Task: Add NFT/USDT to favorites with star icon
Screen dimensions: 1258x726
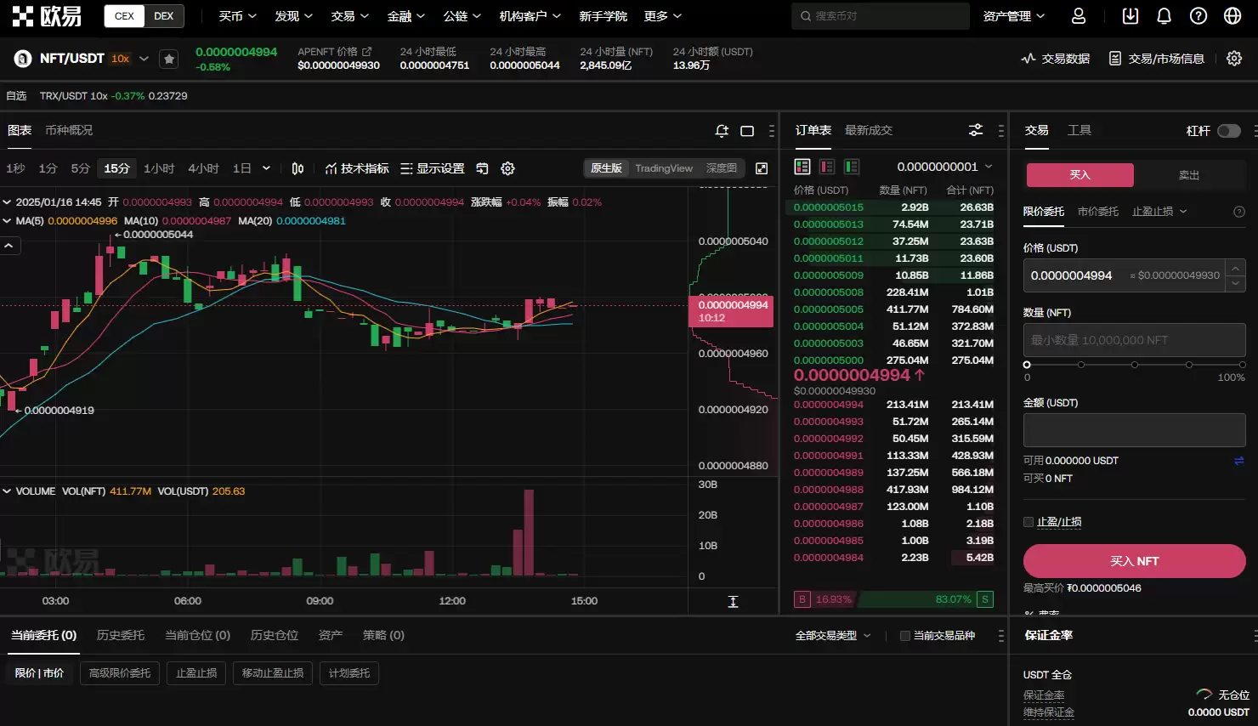Action: (169, 59)
